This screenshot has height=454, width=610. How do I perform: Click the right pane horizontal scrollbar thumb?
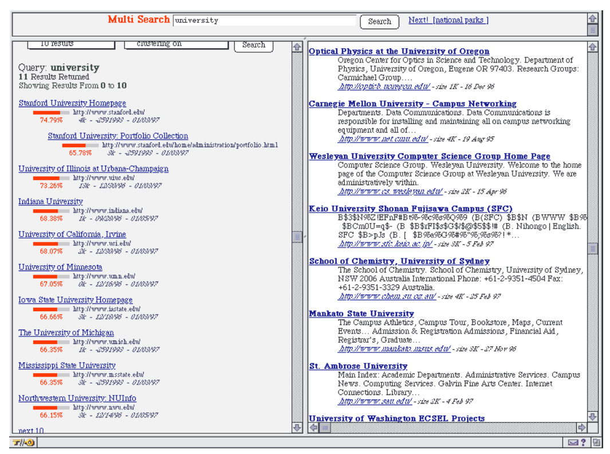click(x=325, y=428)
